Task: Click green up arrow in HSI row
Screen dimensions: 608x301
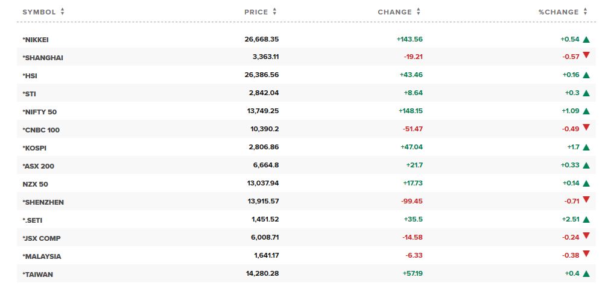Action: [586, 75]
